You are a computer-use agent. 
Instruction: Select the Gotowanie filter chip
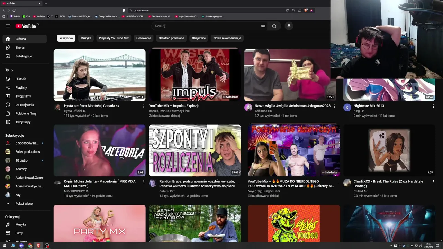pyautogui.click(x=144, y=38)
